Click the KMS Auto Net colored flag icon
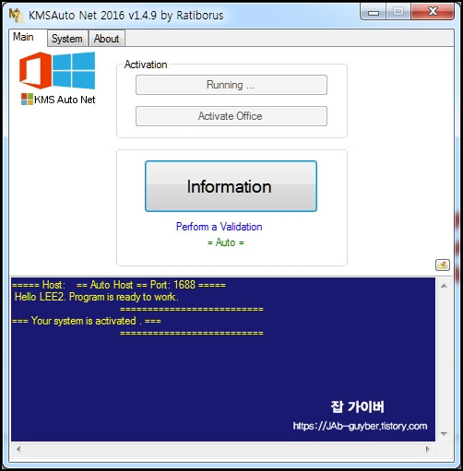This screenshot has height=471, width=463. (27, 100)
